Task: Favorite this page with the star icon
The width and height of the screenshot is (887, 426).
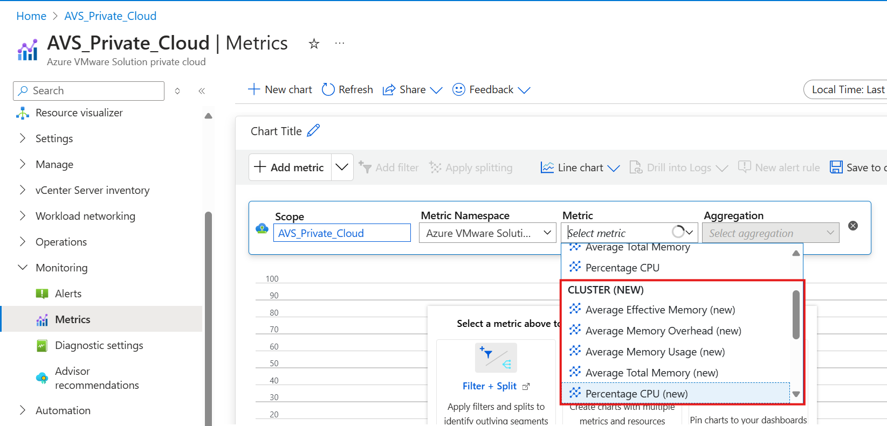Action: 314,44
